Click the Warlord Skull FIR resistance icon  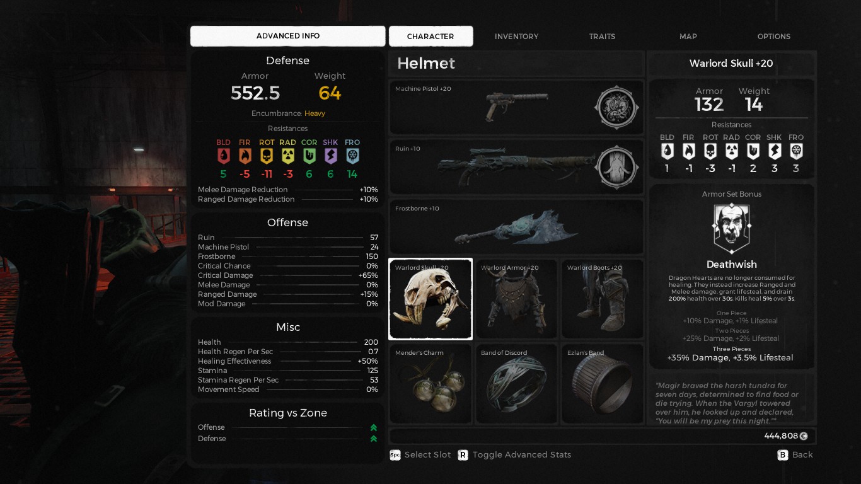[x=688, y=151]
